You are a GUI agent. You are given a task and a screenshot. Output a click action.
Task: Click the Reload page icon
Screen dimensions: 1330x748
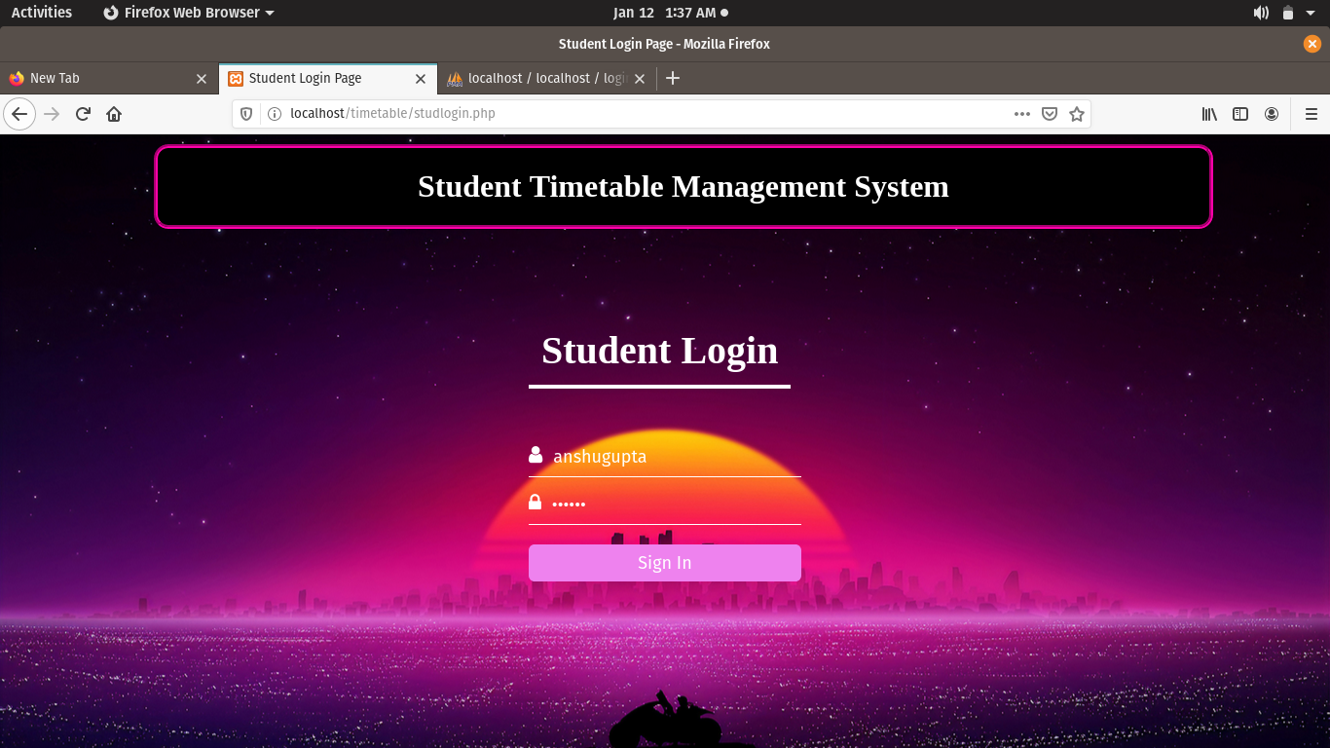[x=83, y=113]
